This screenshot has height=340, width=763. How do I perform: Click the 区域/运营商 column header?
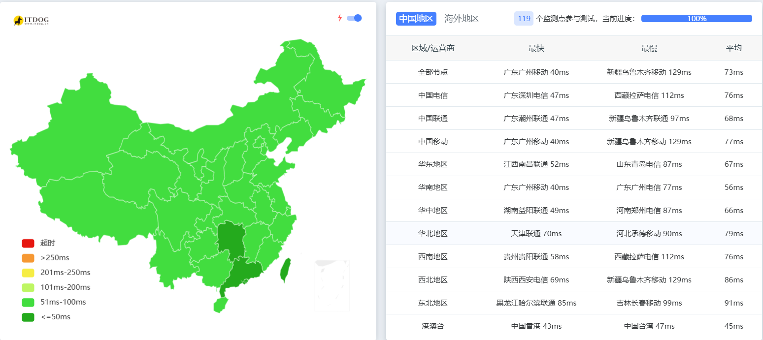[x=433, y=48]
